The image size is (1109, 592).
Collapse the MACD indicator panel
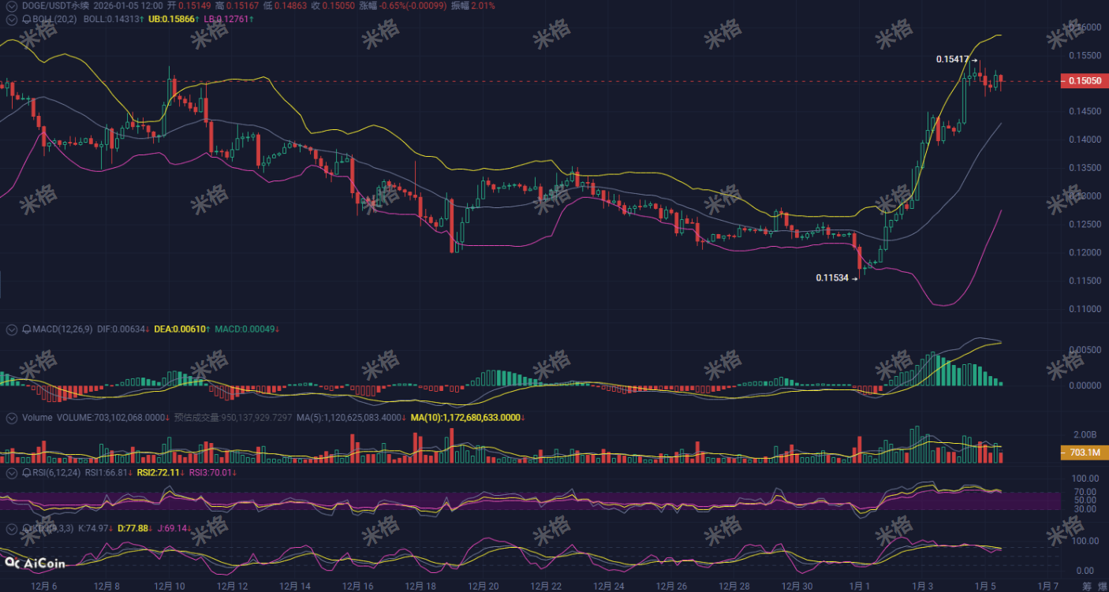click(x=11, y=330)
